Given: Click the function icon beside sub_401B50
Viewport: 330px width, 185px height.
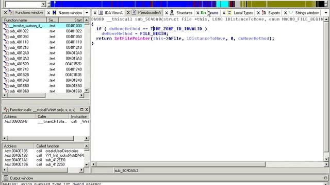Looking at the screenshot, I should coord(6,85).
